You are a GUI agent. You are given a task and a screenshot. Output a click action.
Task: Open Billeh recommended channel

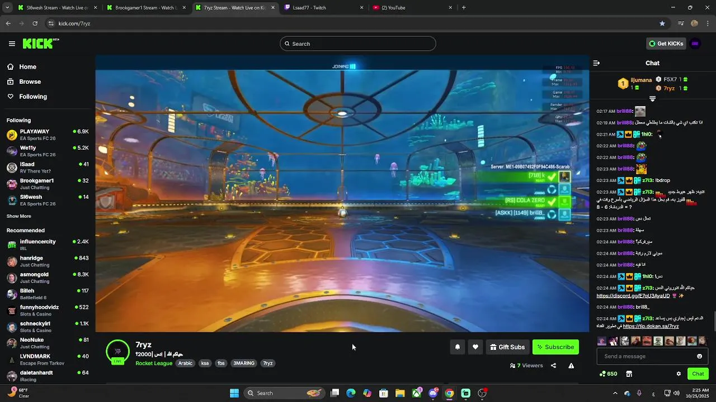48,294
